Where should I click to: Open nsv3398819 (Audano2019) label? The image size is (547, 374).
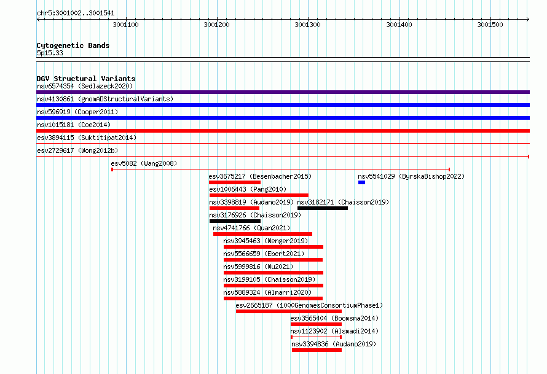pyautogui.click(x=251, y=202)
